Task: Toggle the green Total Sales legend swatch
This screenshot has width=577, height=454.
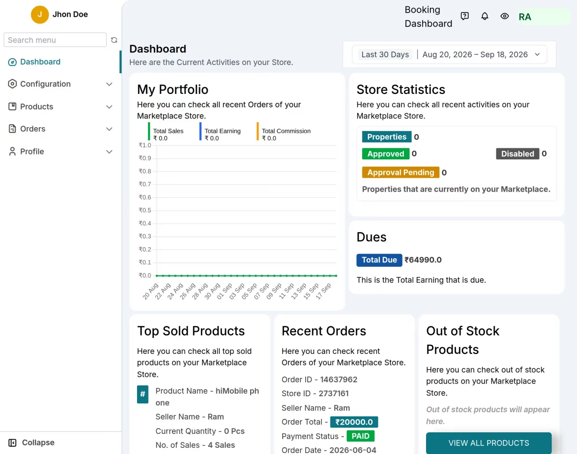Action: pyautogui.click(x=149, y=131)
